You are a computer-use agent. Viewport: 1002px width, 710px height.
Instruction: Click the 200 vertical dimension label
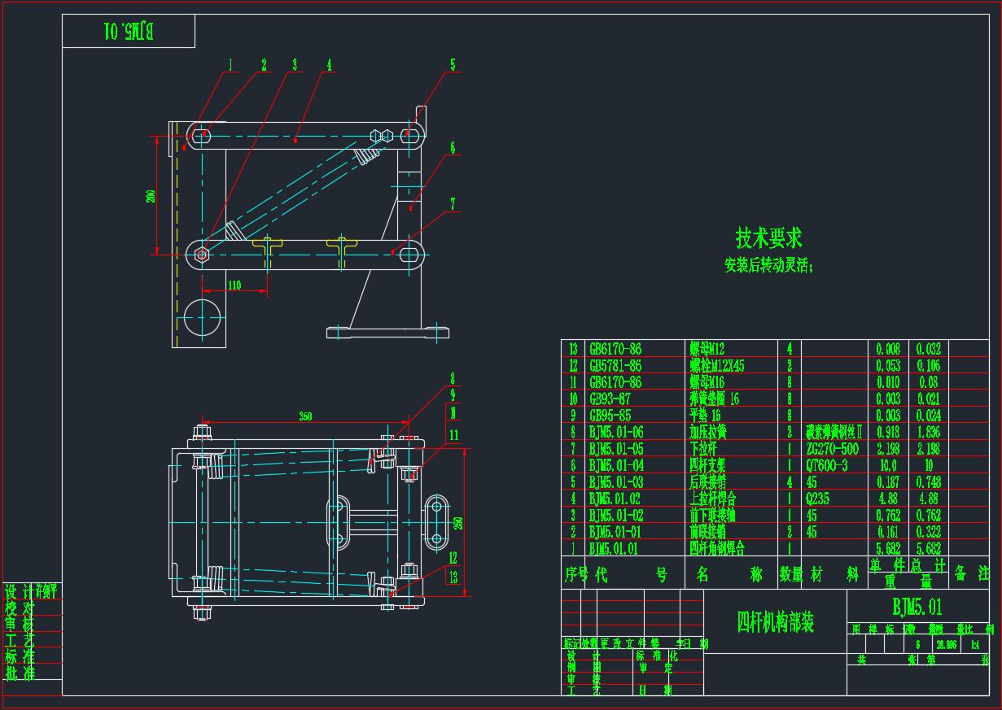151,196
